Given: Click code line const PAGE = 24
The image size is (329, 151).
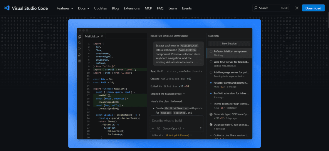Looking at the screenshot, I should [104, 82].
